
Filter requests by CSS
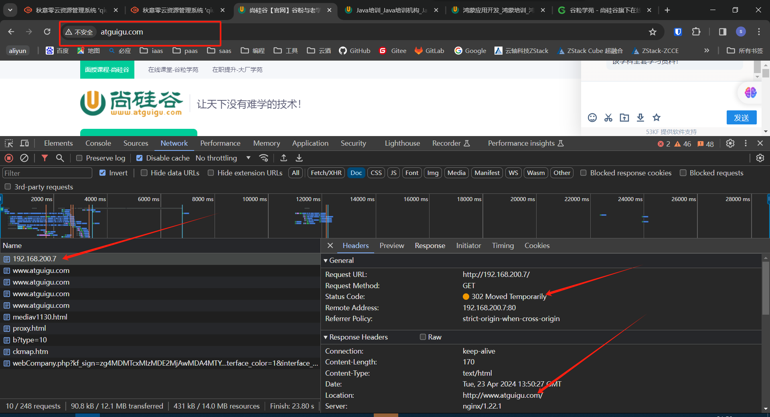(376, 173)
